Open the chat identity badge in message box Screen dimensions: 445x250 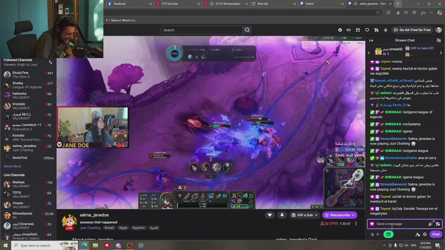click(372, 224)
